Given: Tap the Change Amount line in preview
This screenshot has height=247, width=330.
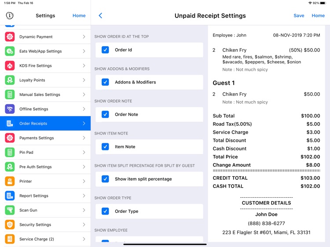Looking at the screenshot, I should coord(266,165).
